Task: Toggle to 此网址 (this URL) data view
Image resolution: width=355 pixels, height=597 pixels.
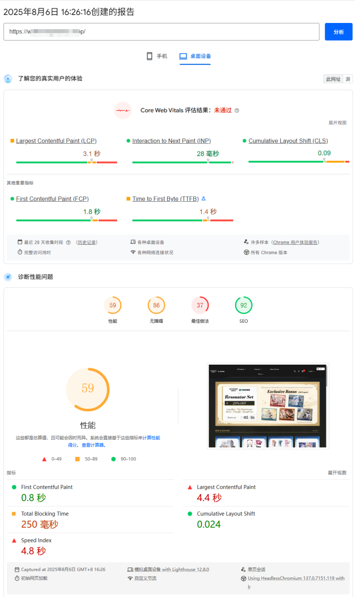Action: pyautogui.click(x=333, y=79)
